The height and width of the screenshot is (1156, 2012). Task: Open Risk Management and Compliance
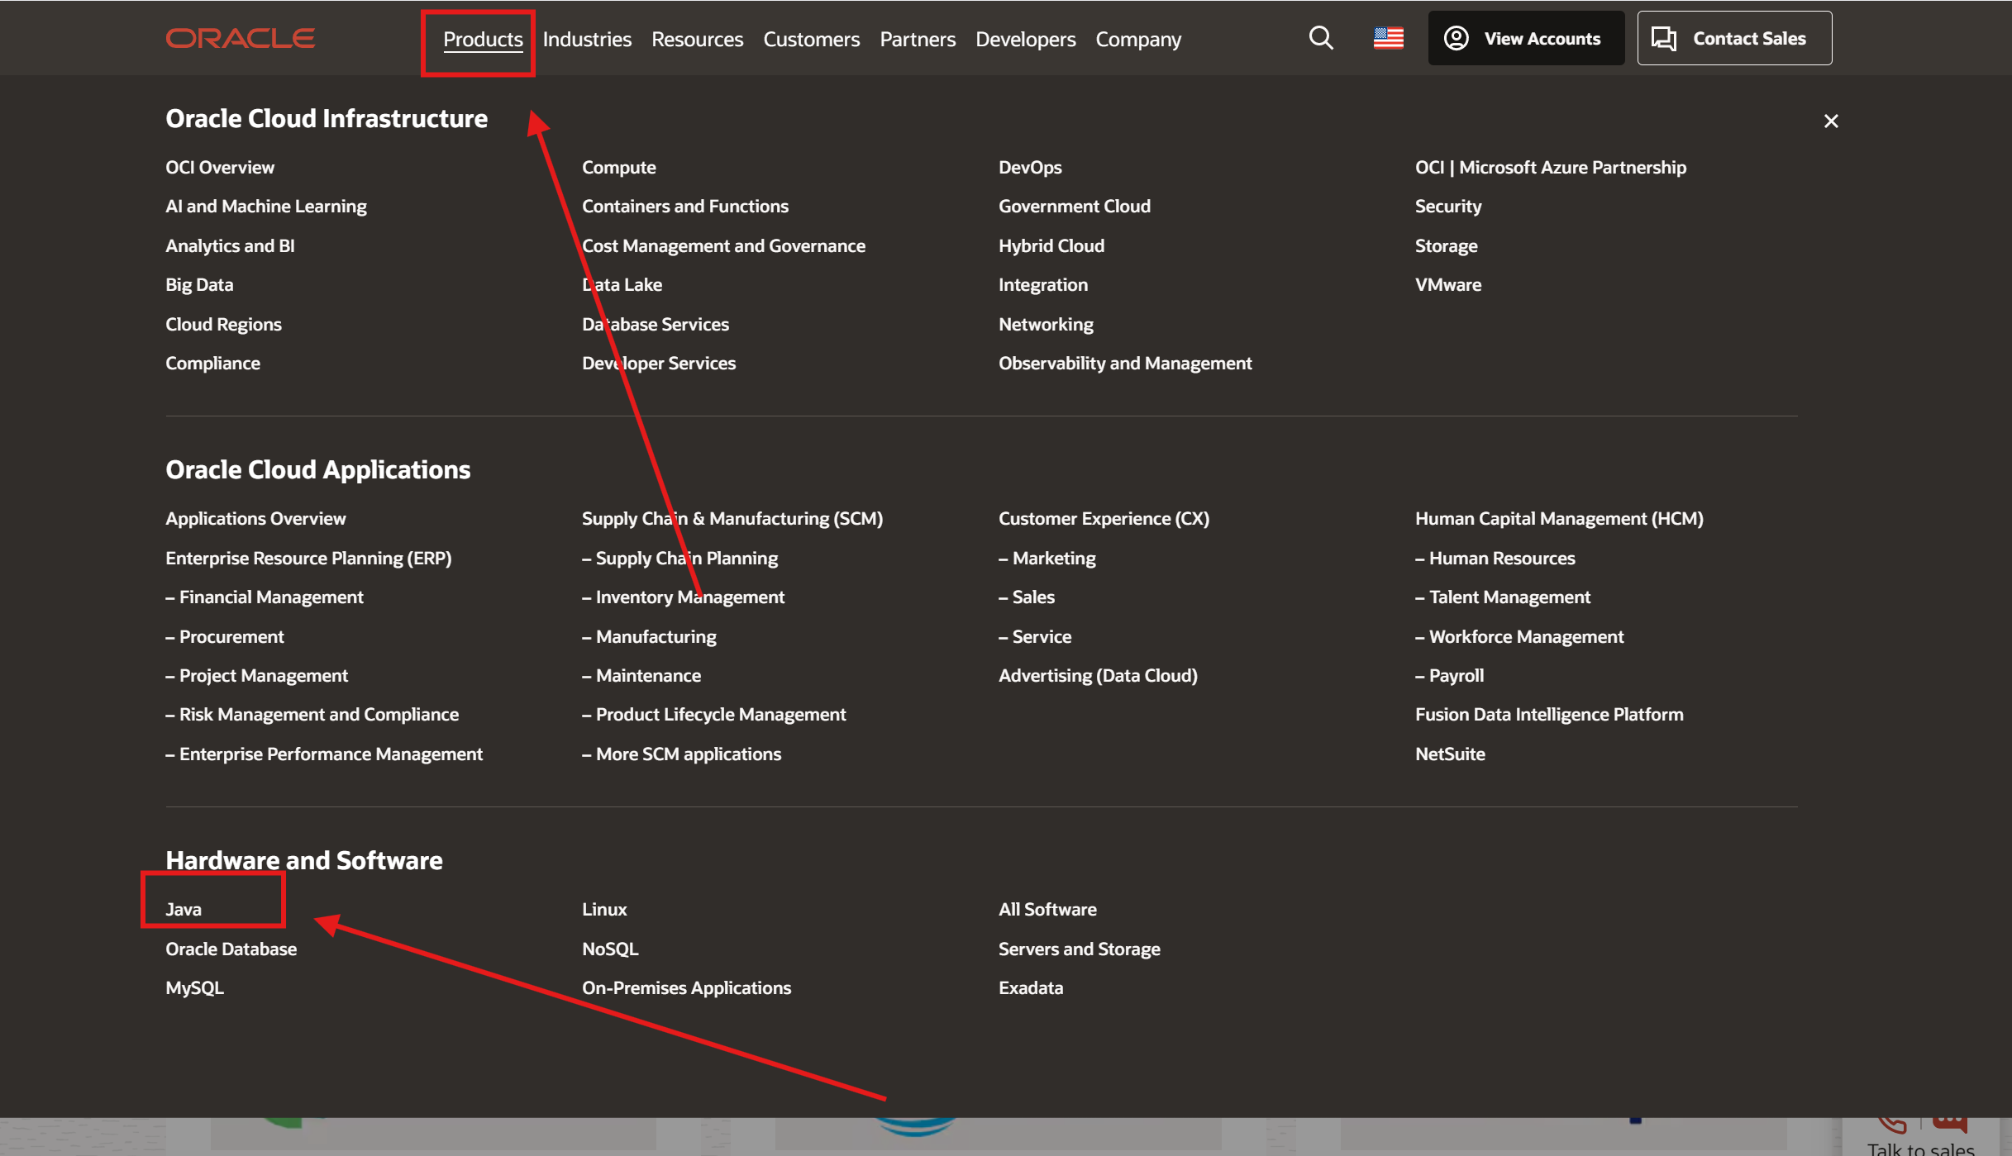[312, 714]
